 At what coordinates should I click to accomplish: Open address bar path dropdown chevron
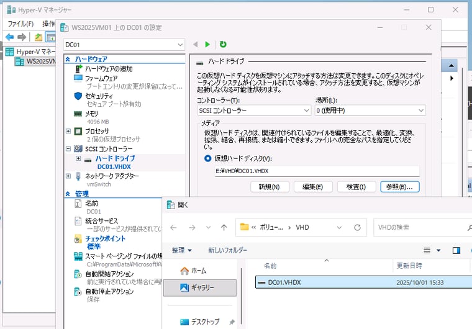coord(339,228)
